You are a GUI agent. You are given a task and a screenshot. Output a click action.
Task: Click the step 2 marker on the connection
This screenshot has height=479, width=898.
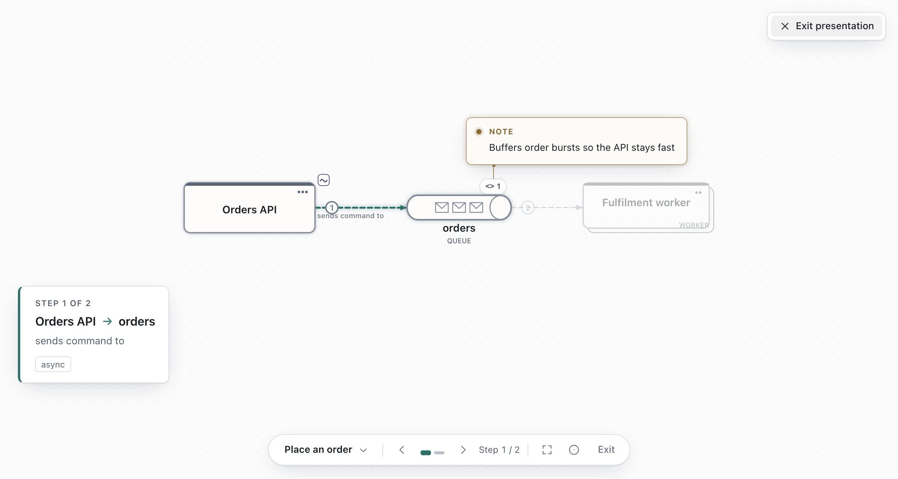528,207
